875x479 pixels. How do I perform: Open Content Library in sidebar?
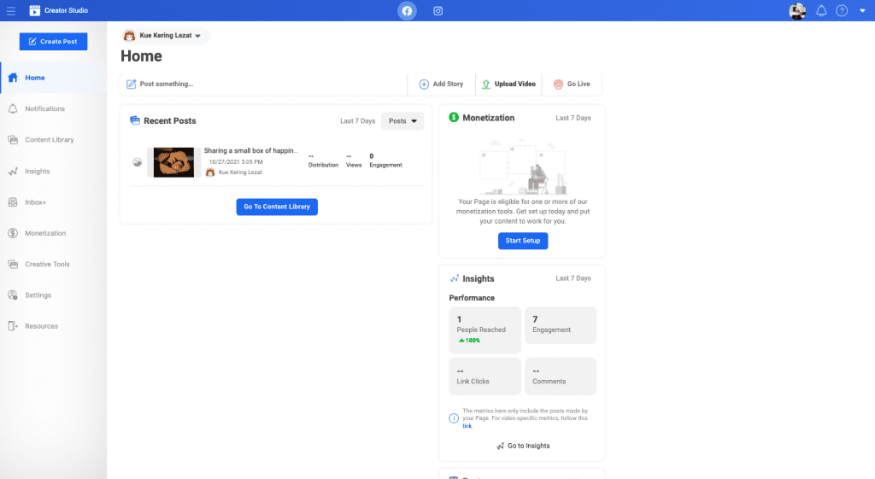[49, 140]
